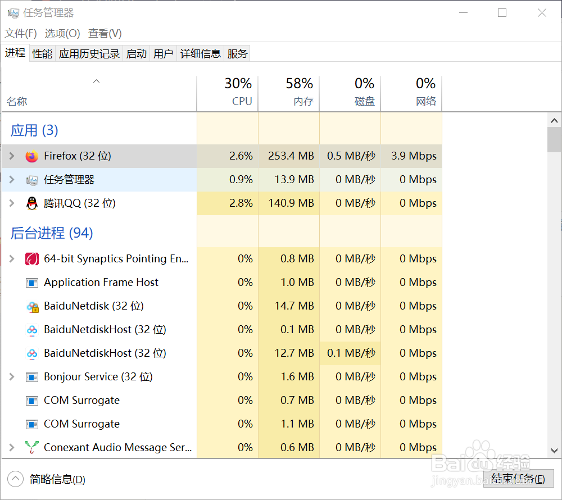The width and height of the screenshot is (562, 500).
Task: Click Bonjour Service memory value 1.6 MB
Action: tap(297, 377)
